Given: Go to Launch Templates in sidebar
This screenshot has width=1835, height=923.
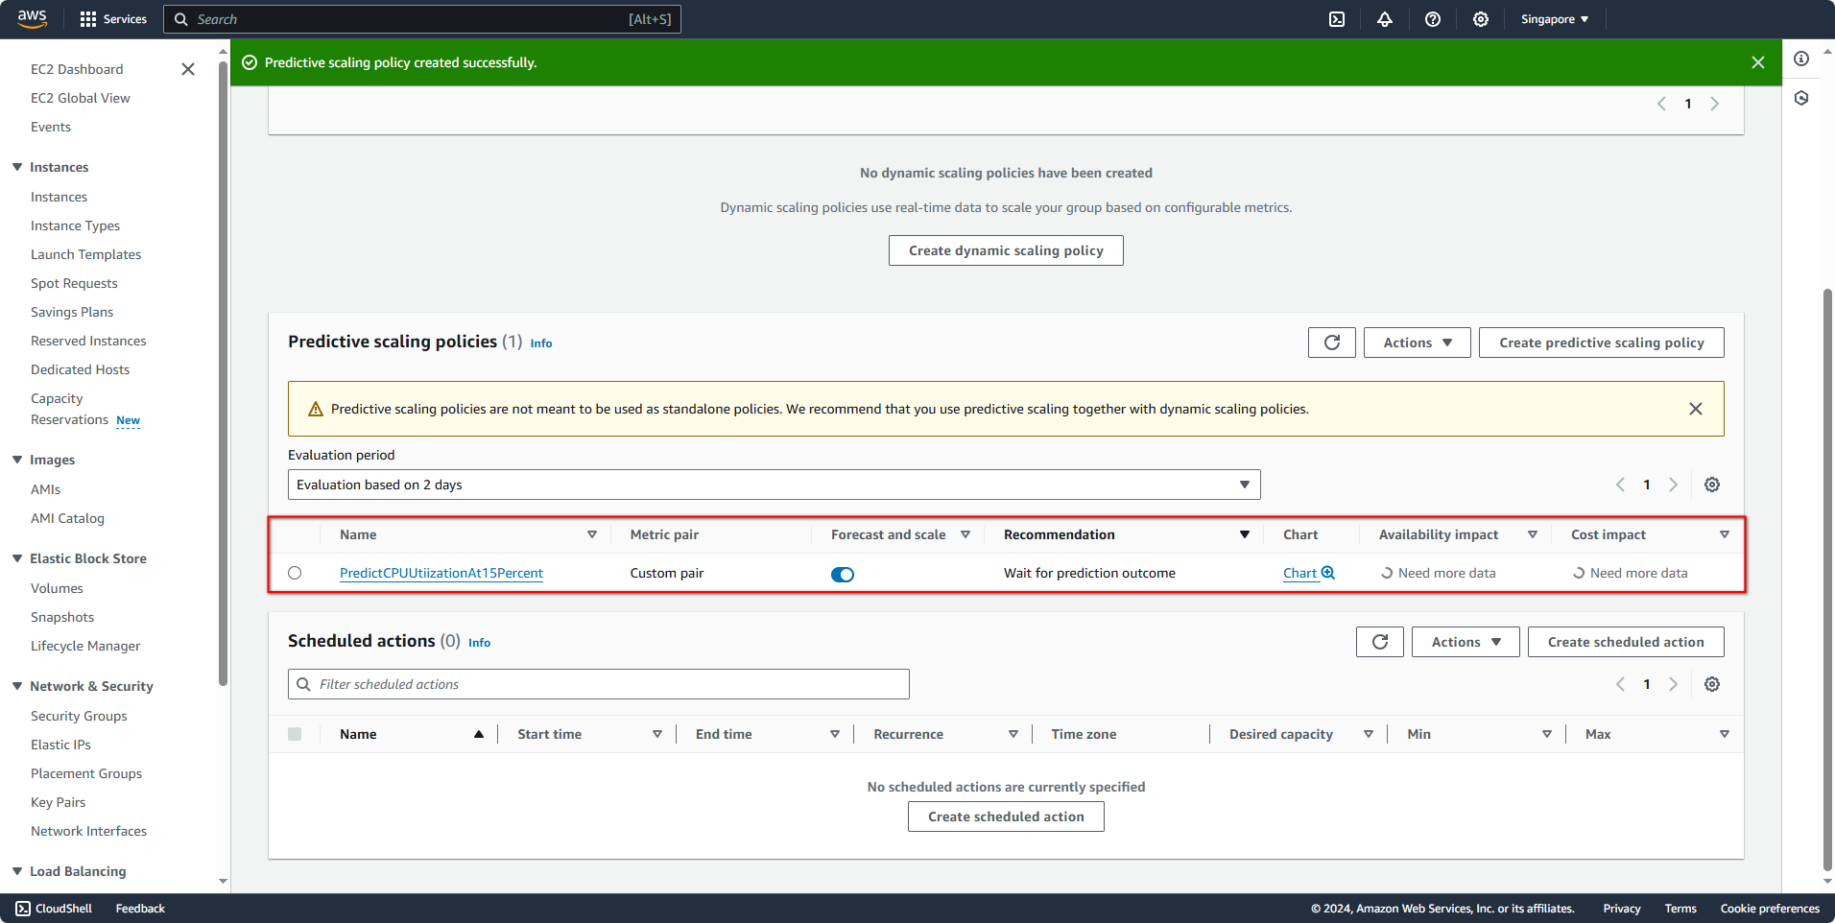Looking at the screenshot, I should pos(85,254).
